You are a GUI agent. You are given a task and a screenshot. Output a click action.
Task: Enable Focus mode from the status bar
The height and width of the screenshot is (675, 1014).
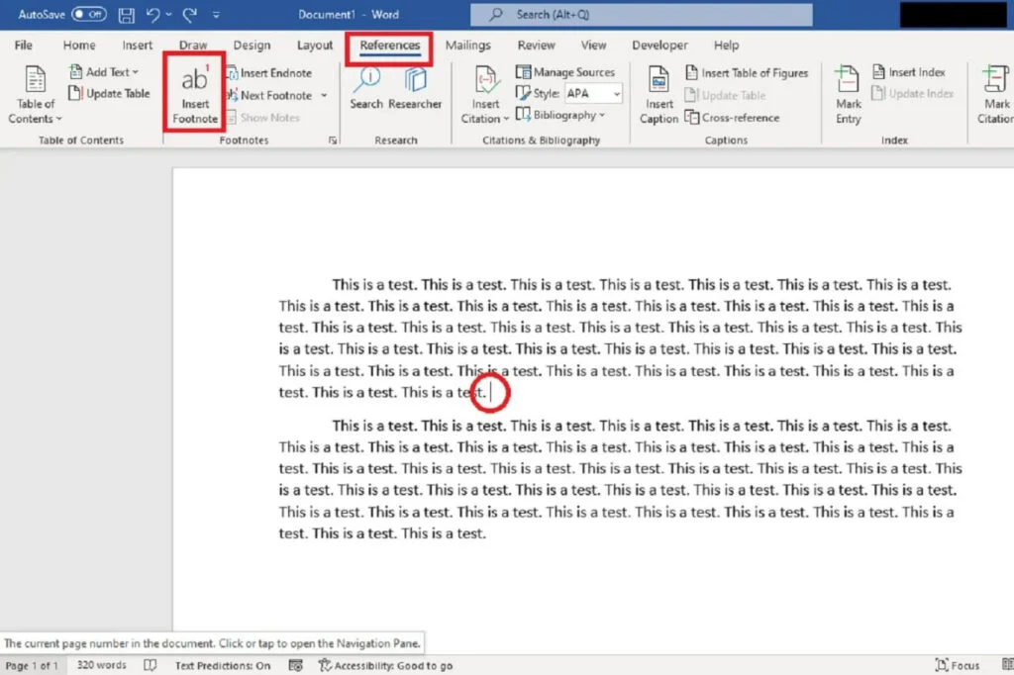[x=957, y=665]
